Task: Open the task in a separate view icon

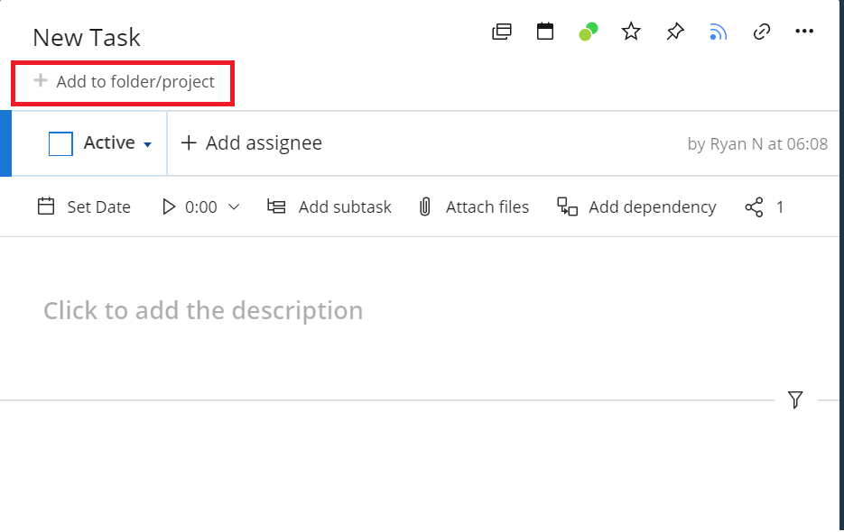Action: coord(501,32)
